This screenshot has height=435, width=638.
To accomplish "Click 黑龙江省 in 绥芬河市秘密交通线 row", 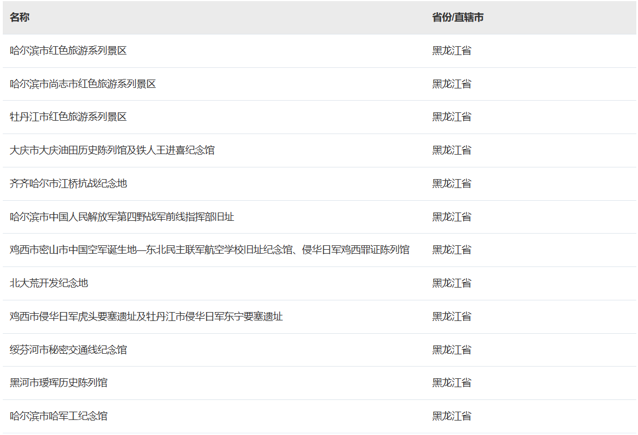I will [x=451, y=350].
